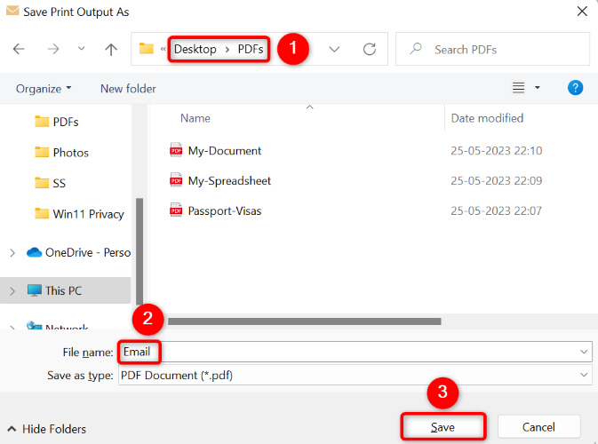Open the Help question mark icon
The image size is (598, 444).
pyautogui.click(x=575, y=88)
